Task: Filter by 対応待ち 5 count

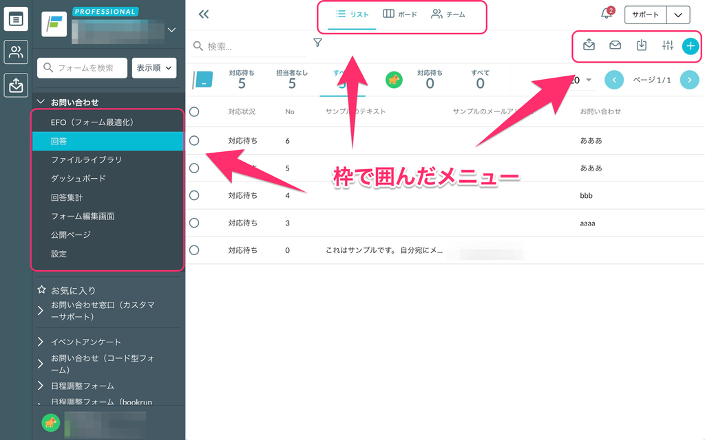Action: (242, 80)
